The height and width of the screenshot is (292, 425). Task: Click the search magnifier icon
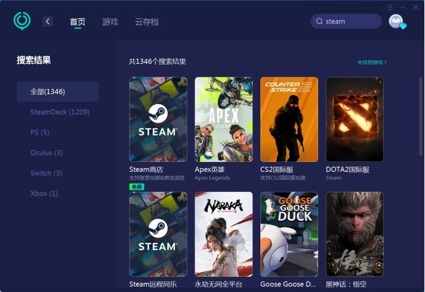319,21
